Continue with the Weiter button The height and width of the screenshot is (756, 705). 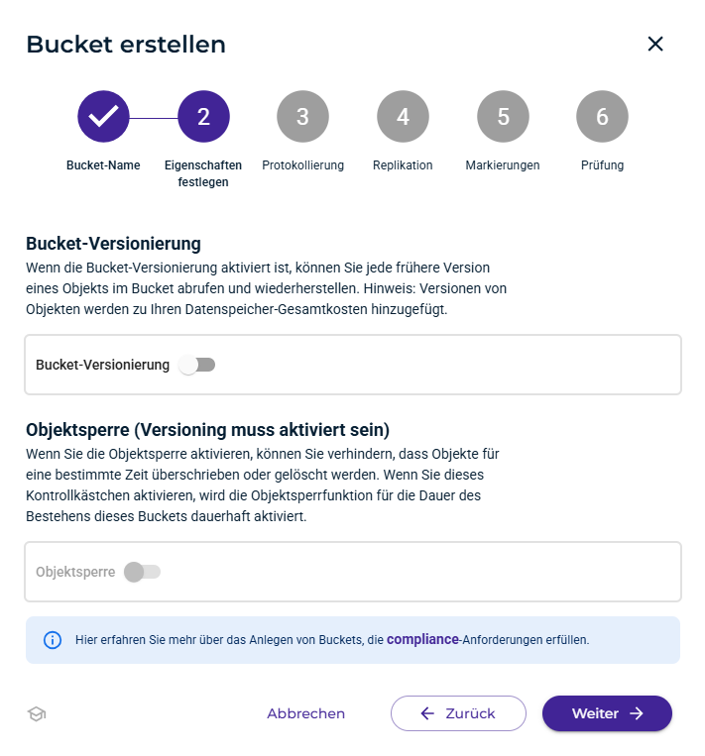[607, 713]
